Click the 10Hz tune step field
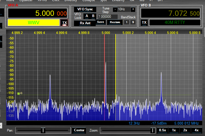The width and height of the screenshot is (205, 136). [124, 9]
